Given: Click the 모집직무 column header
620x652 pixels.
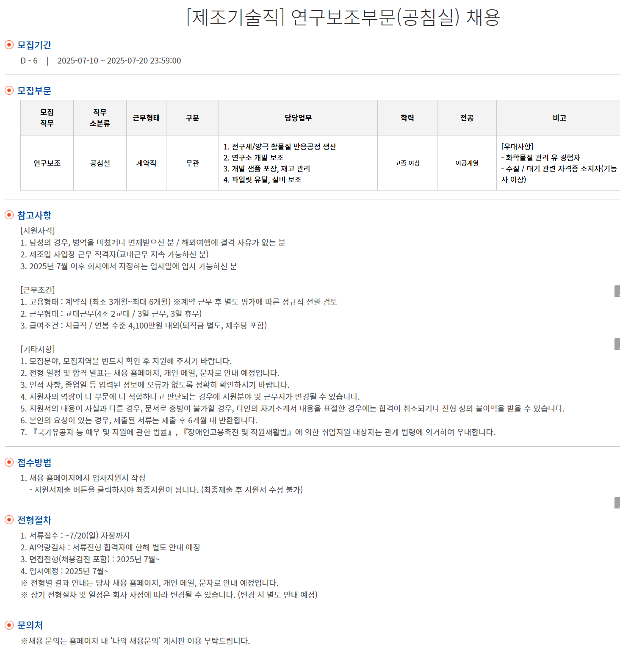Looking at the screenshot, I should [47, 118].
